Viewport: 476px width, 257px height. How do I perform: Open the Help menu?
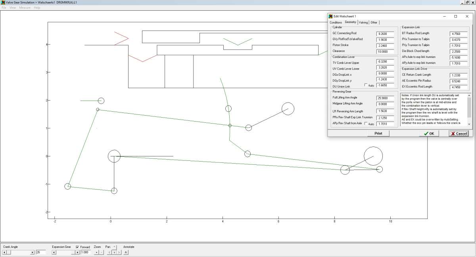(x=37, y=8)
